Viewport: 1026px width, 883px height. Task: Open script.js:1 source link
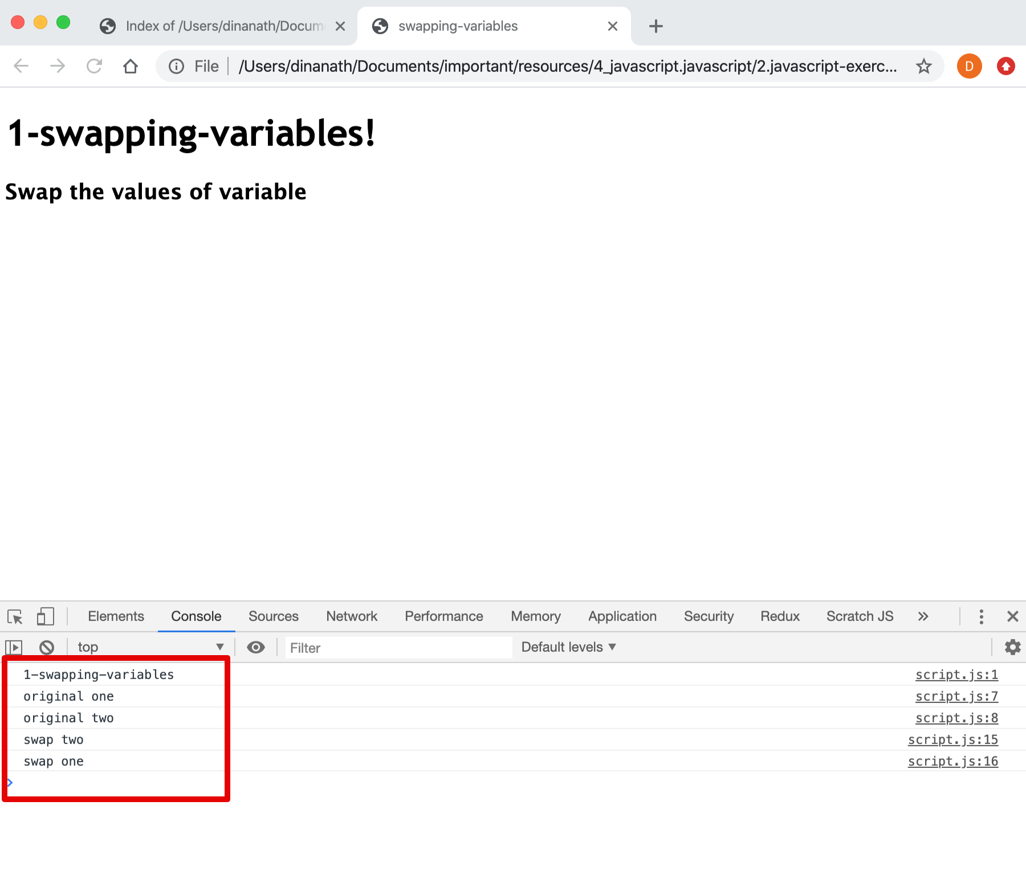(956, 674)
